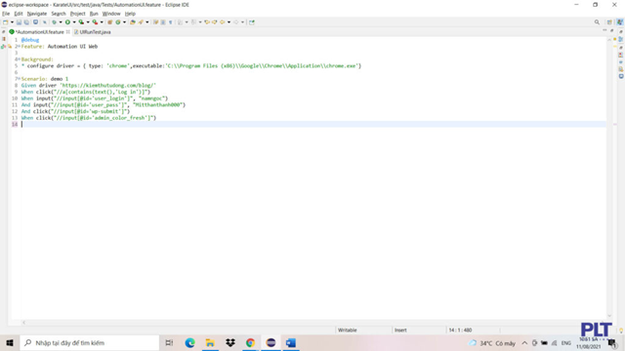Expand the Coverage dropdown arrow
Image resolution: width=625 pixels, height=351 pixels.
(x=88, y=22)
